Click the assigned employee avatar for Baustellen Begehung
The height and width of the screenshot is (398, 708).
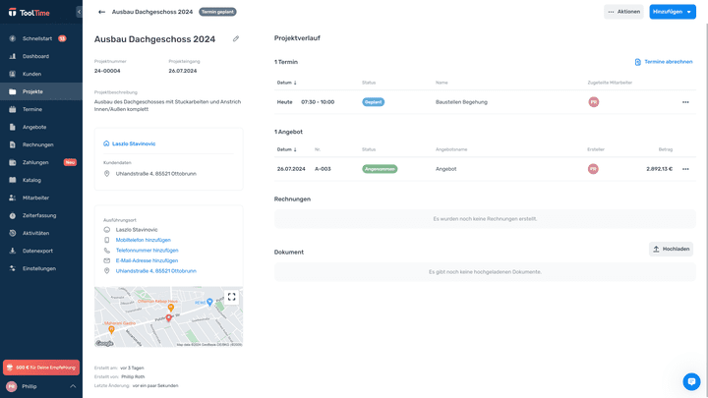(593, 102)
